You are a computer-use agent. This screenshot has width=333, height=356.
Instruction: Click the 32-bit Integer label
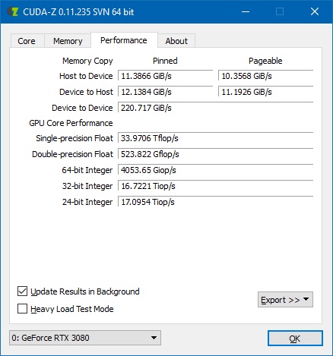(87, 186)
